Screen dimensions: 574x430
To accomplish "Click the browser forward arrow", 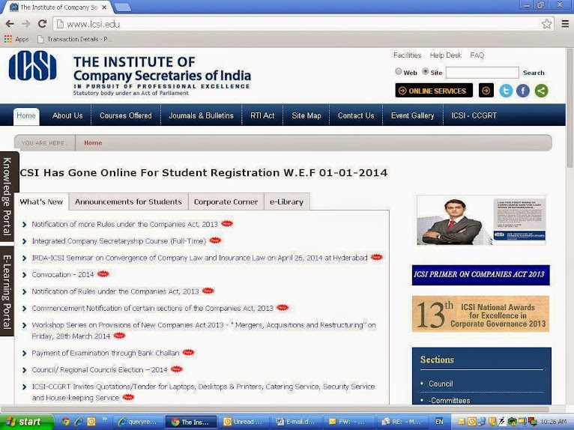I will tap(25, 24).
